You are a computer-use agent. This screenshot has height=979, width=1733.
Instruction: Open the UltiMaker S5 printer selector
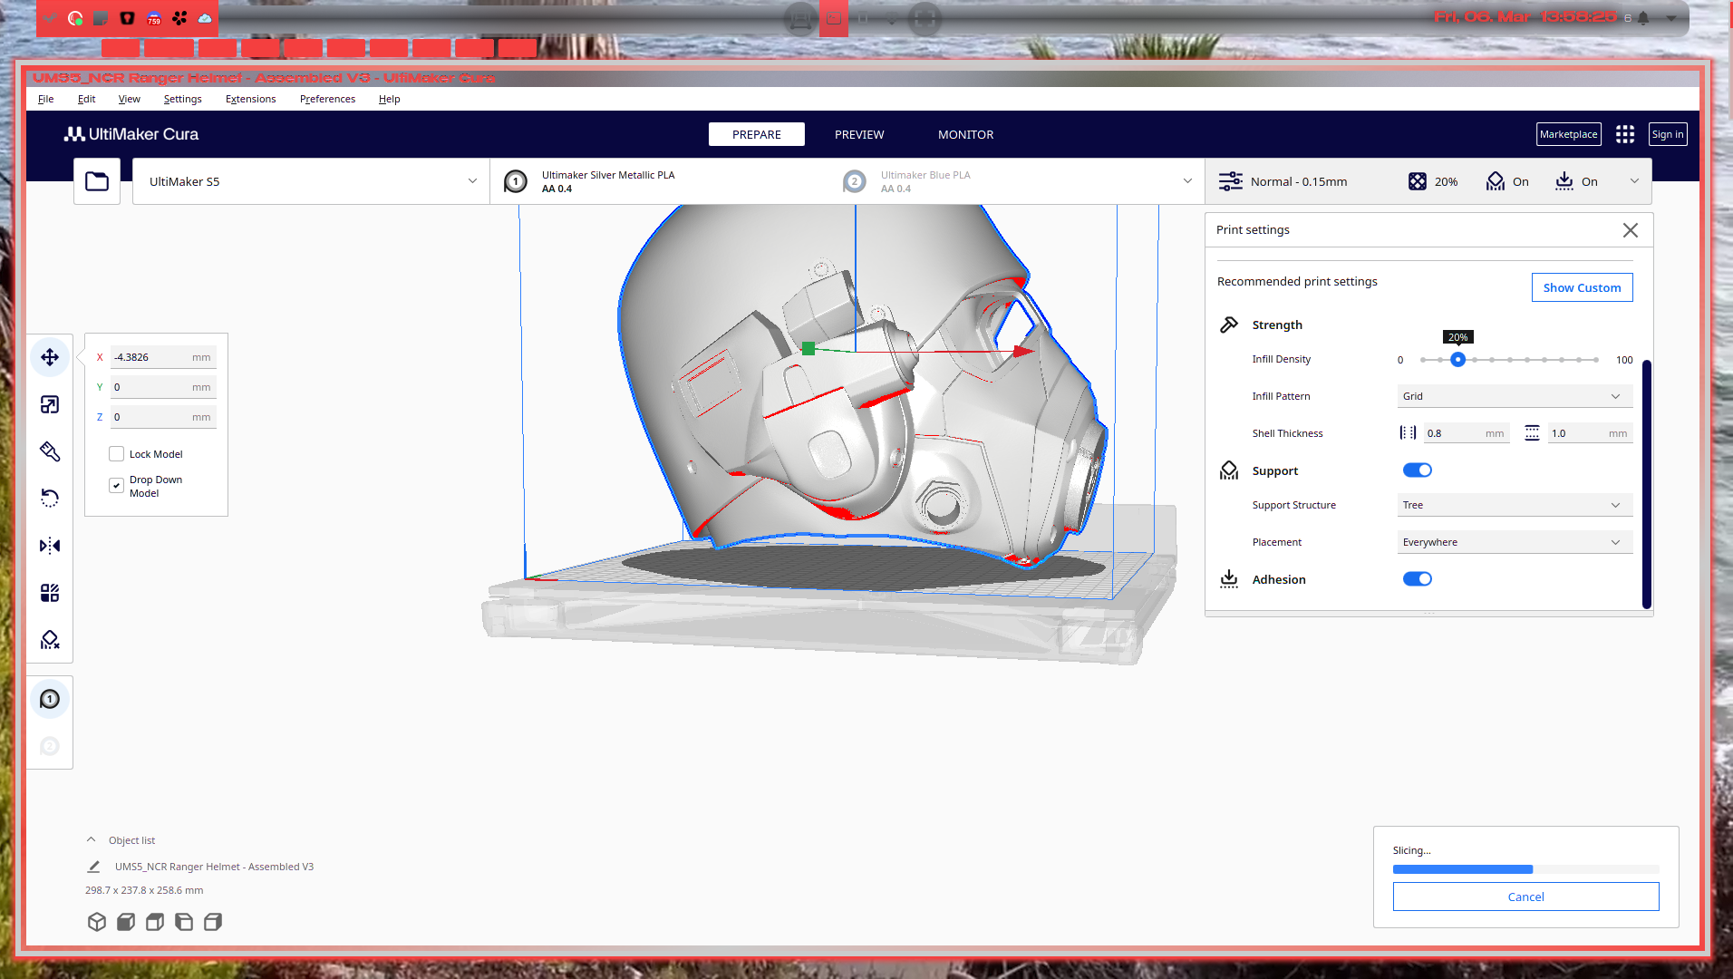311,181
